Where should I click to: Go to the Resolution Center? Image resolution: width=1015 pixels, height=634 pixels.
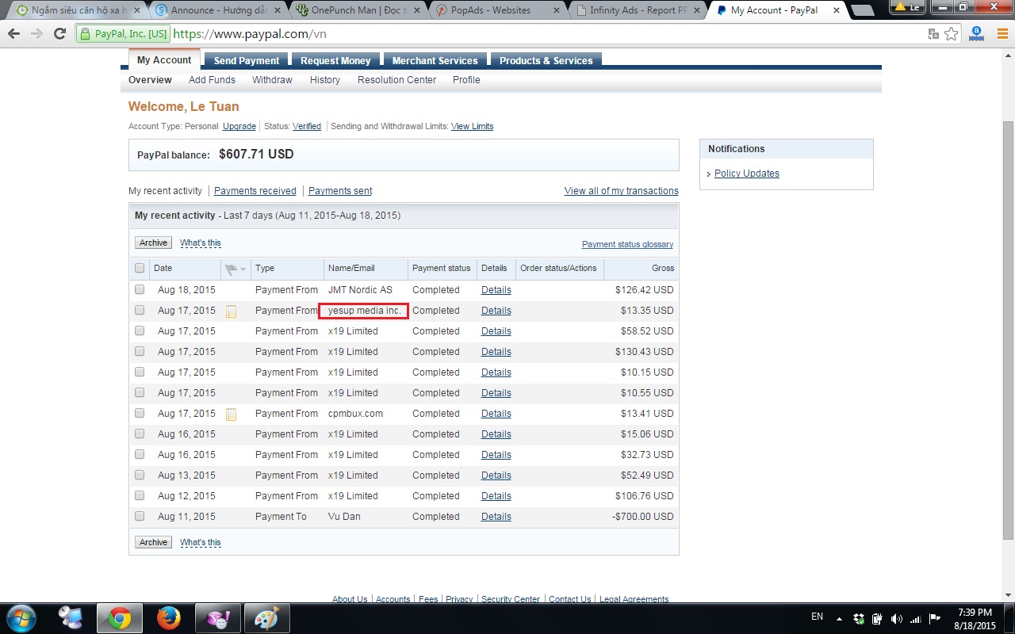(x=396, y=80)
